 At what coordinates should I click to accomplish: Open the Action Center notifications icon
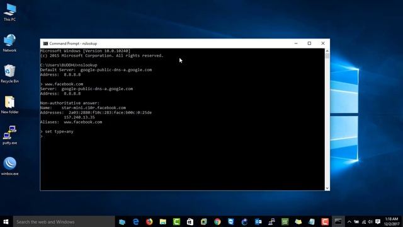tap(378, 221)
